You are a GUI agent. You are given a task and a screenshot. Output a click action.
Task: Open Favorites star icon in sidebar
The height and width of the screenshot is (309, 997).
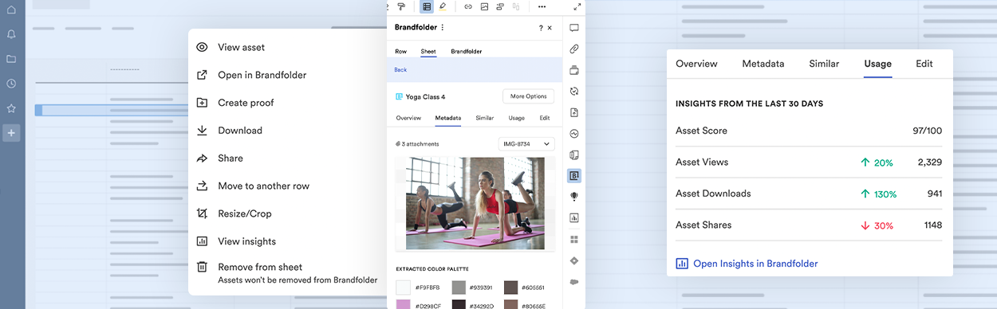(x=11, y=108)
